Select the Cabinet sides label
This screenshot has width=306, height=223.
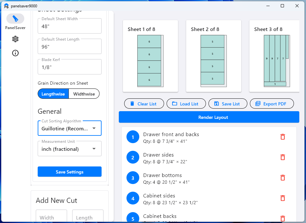pyautogui.click(x=159, y=196)
